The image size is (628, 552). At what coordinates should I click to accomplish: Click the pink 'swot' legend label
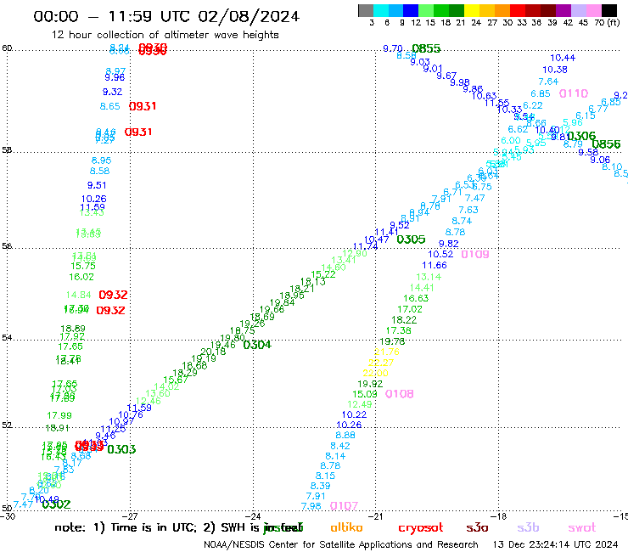[582, 528]
